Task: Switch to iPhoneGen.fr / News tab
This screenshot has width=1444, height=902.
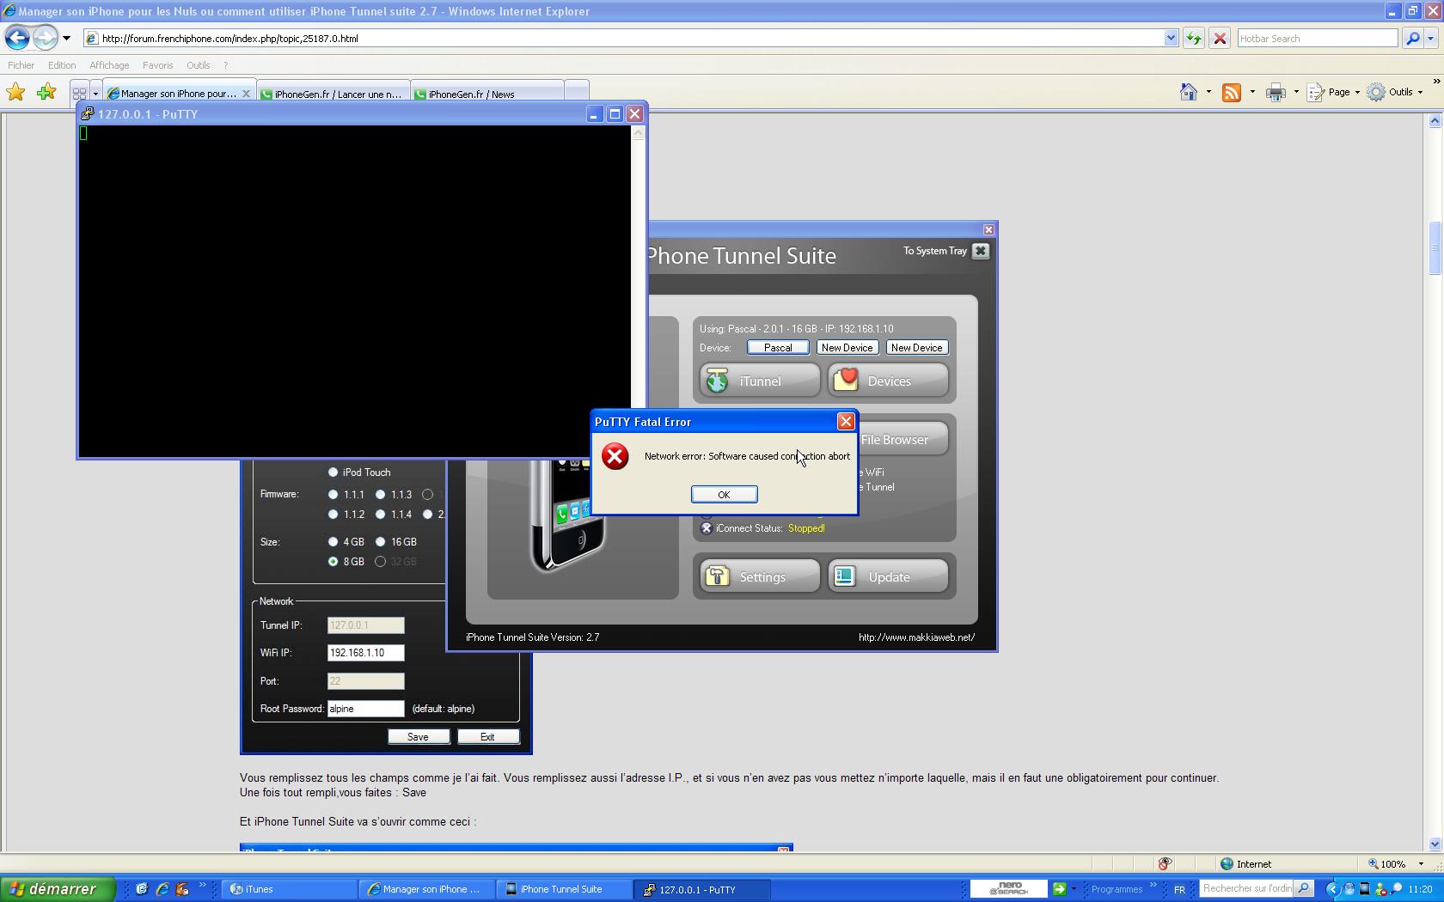Action: [x=487, y=94]
